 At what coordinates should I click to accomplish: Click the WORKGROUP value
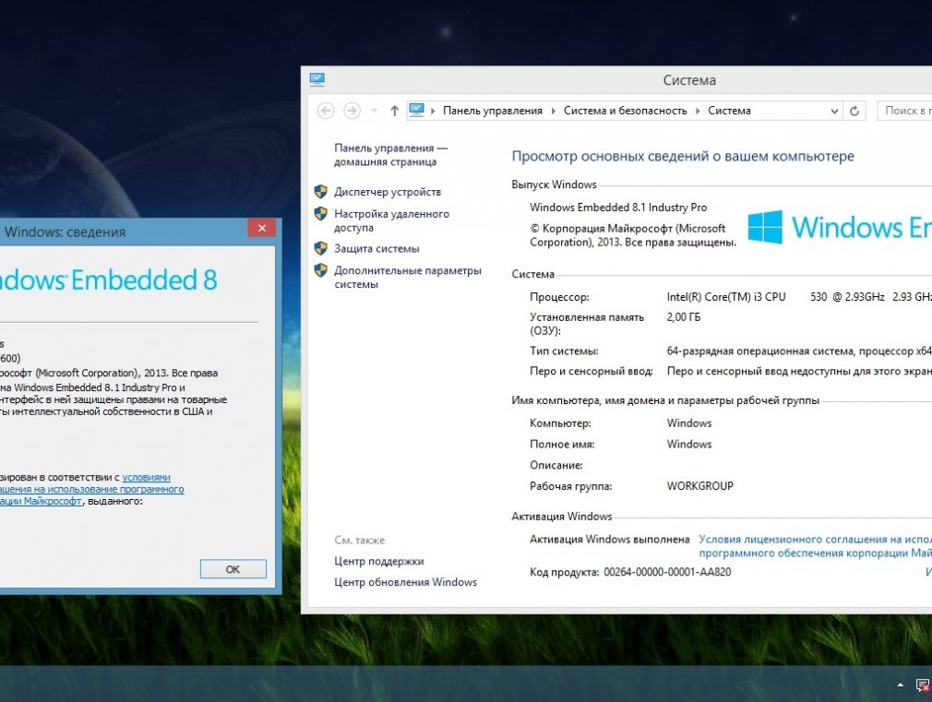[699, 486]
